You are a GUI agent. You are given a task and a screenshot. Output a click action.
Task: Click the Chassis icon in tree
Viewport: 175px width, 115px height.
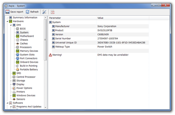pos(18,40)
